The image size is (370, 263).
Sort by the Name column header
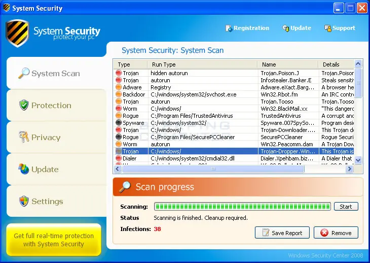[288, 64]
